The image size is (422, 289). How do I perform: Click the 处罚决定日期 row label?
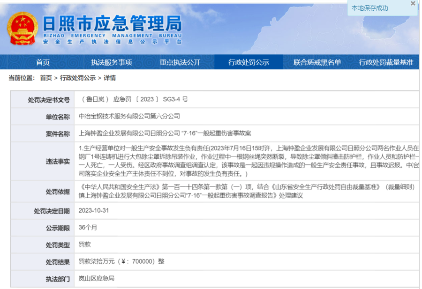52,211
